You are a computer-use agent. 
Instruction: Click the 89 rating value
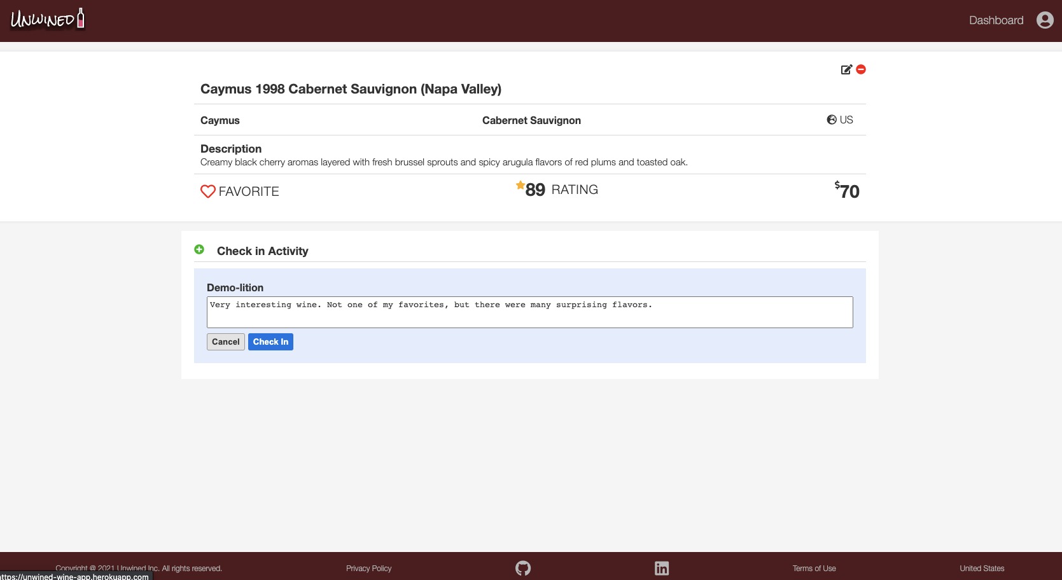(535, 190)
